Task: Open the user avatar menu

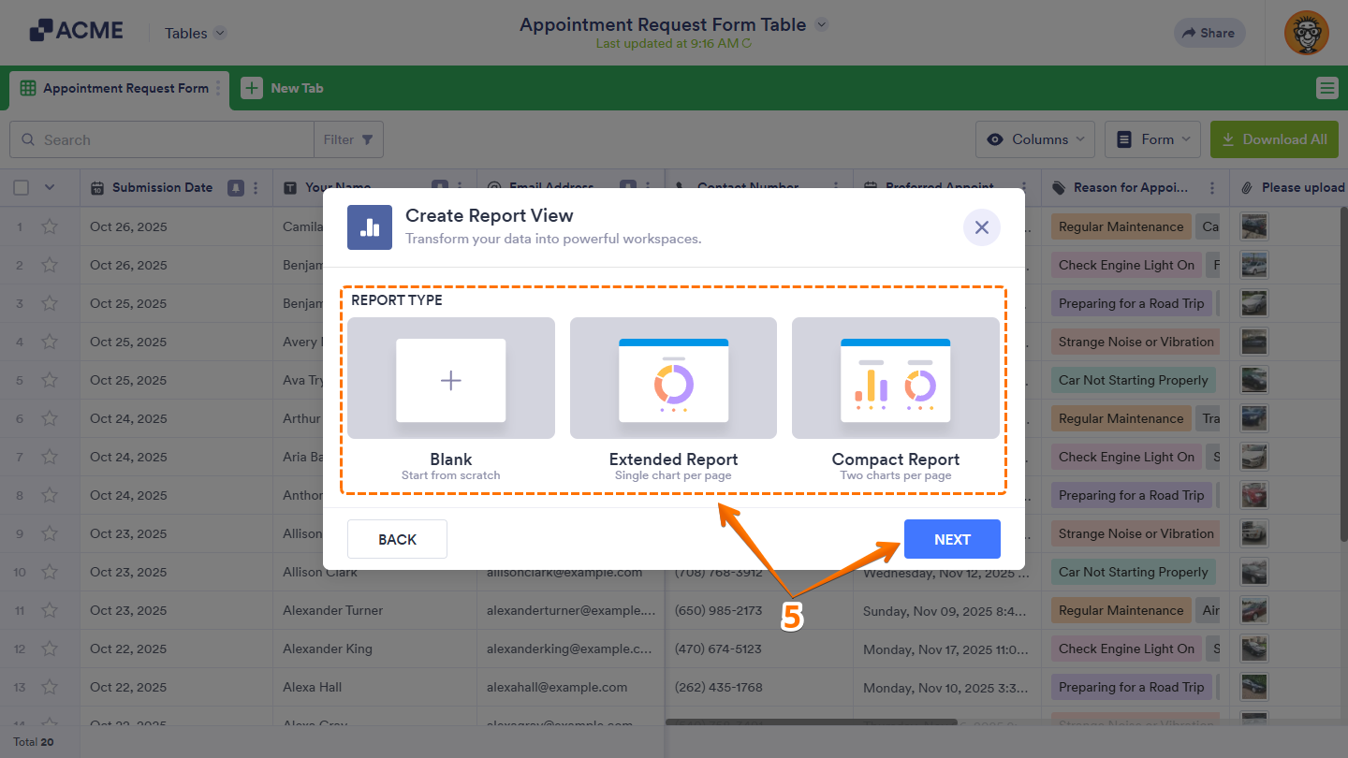Action: (1306, 33)
